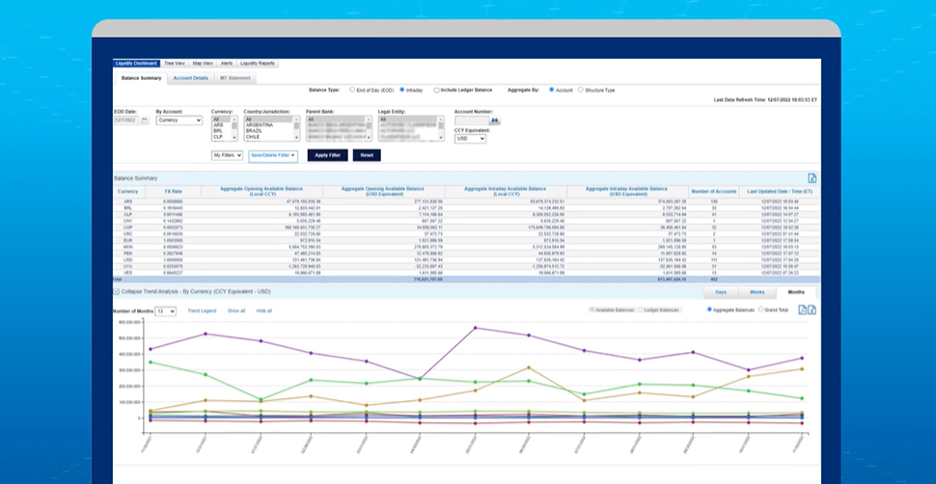This screenshot has width=936, height=484.
Task: Choose Aggregate Balances radio button
Action: click(709, 309)
